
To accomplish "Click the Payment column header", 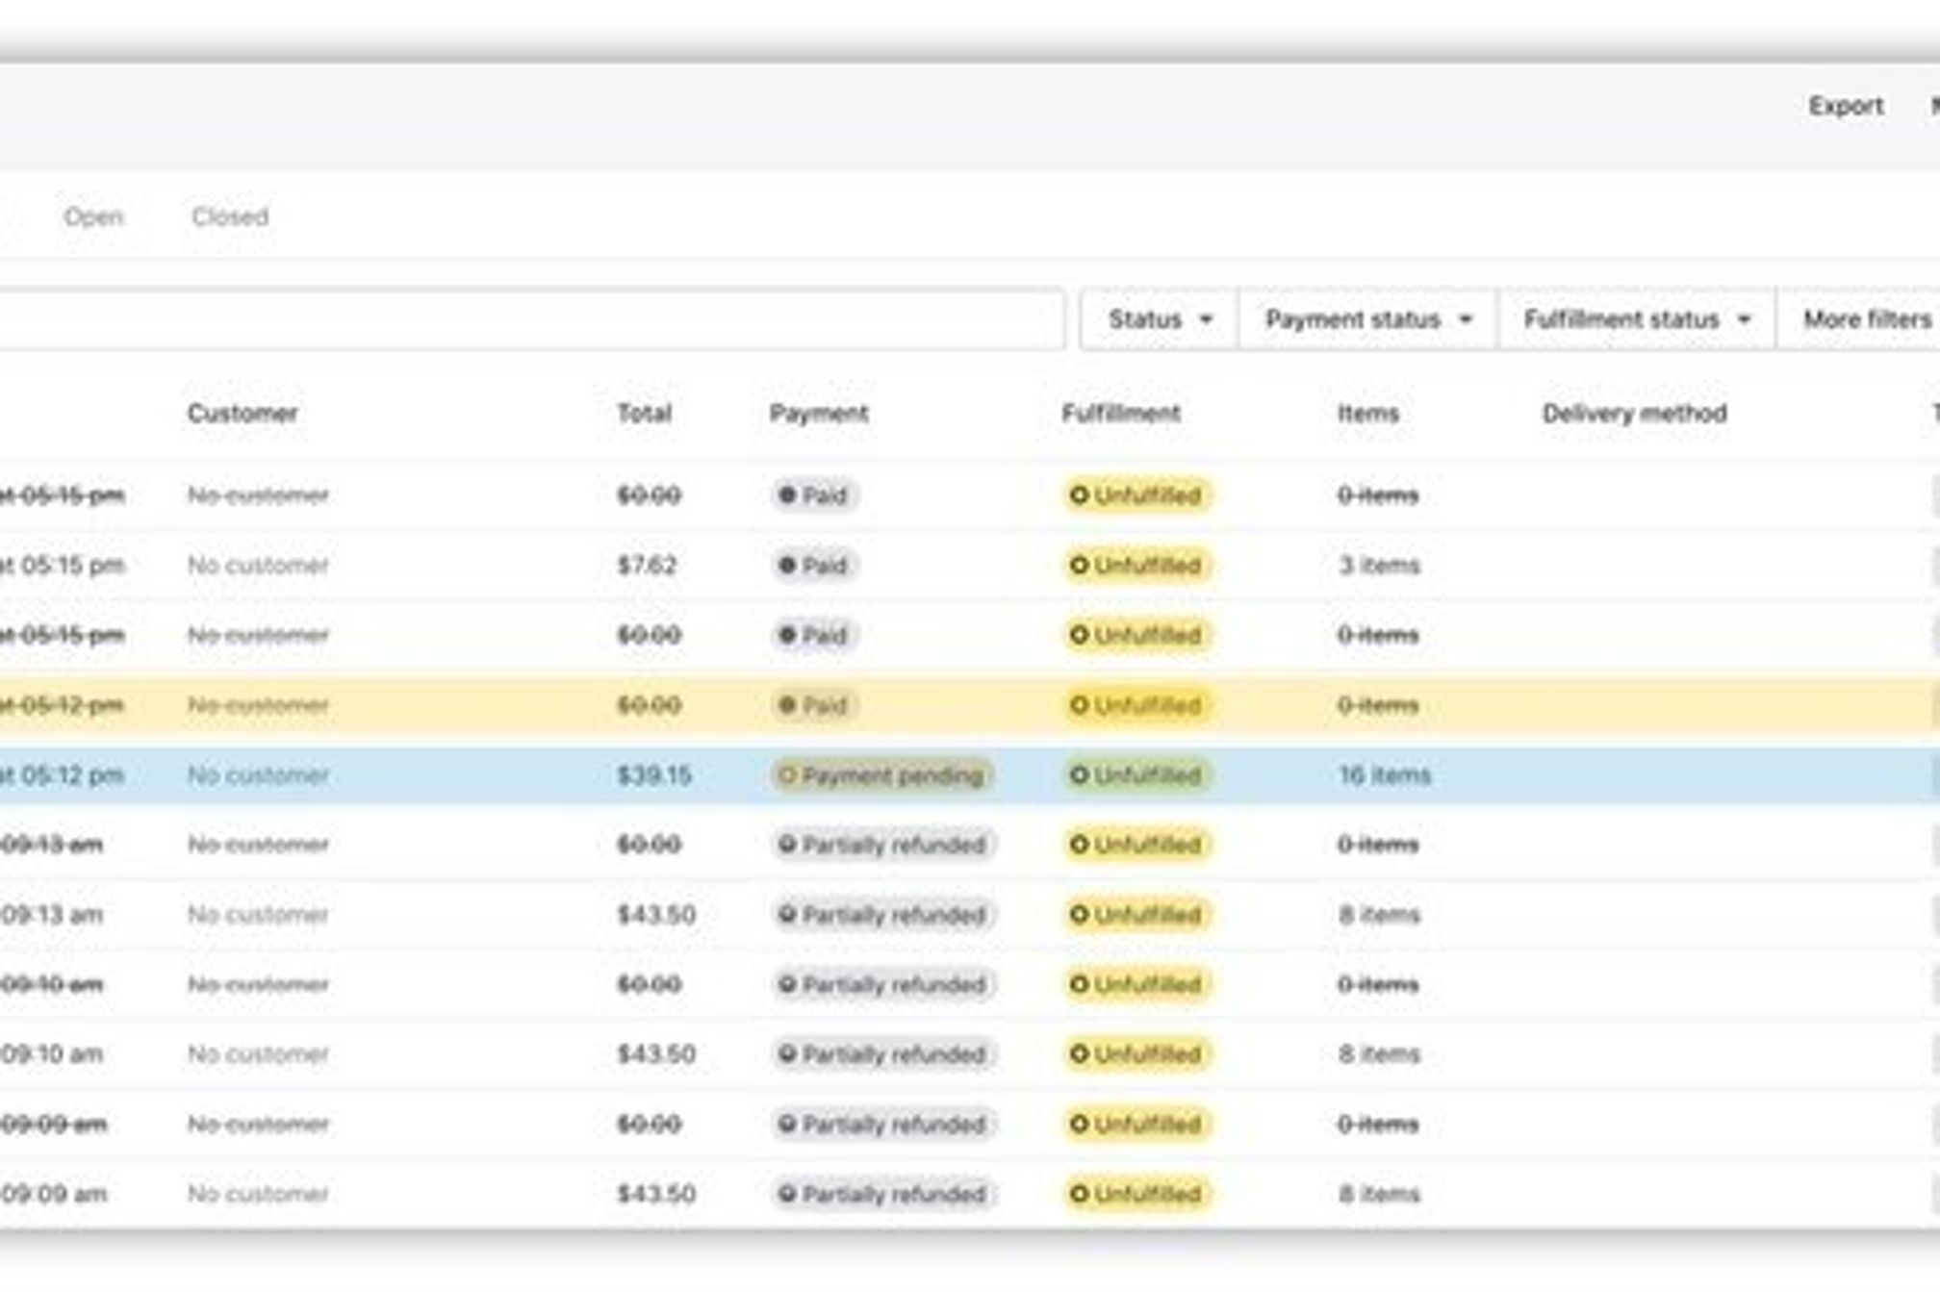I will pos(819,414).
